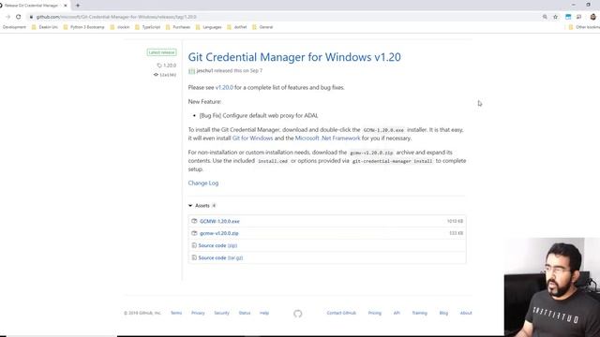Open the Status footer link
The image size is (600, 337).
coord(245,313)
